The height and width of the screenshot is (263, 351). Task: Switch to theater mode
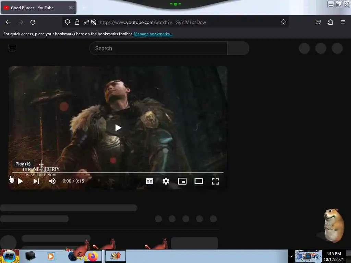(x=199, y=181)
